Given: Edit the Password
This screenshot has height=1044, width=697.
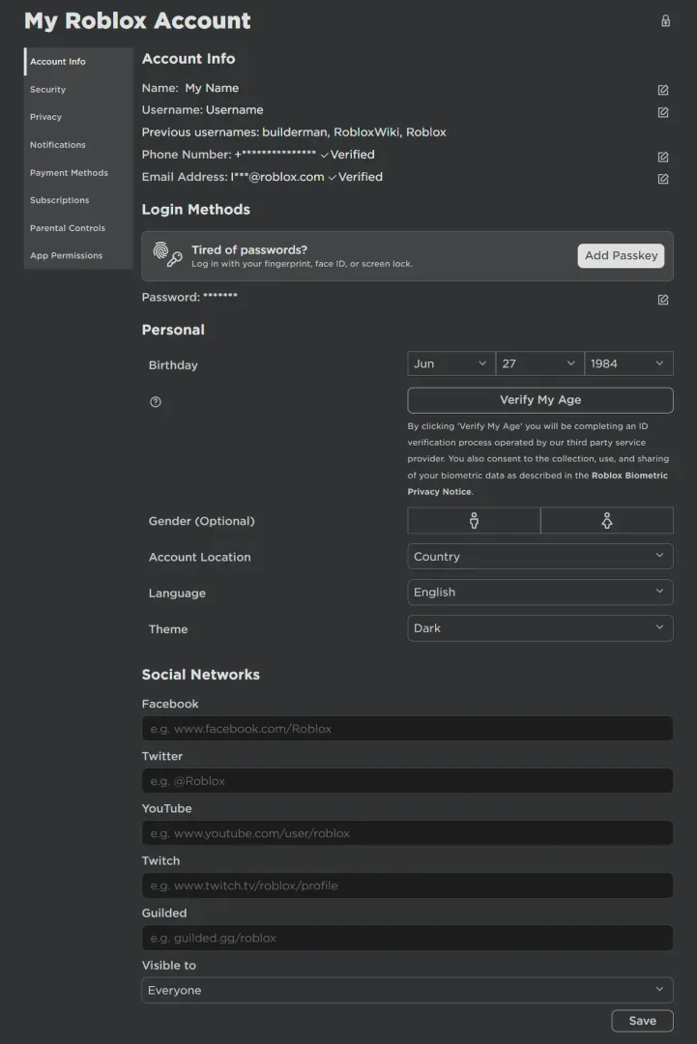Looking at the screenshot, I should pyautogui.click(x=662, y=300).
